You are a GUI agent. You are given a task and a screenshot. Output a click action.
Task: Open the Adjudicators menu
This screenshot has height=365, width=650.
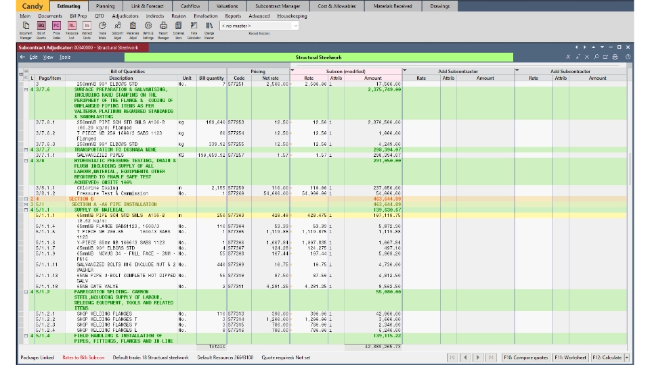[x=125, y=16]
